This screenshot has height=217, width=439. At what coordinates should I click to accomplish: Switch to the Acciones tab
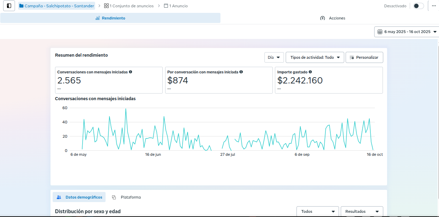pos(333,18)
